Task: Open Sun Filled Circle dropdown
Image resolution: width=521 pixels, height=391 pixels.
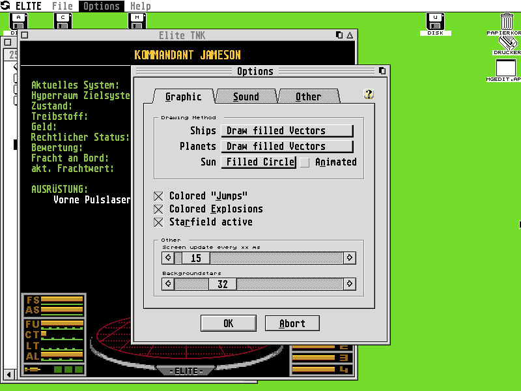Action: tap(259, 162)
